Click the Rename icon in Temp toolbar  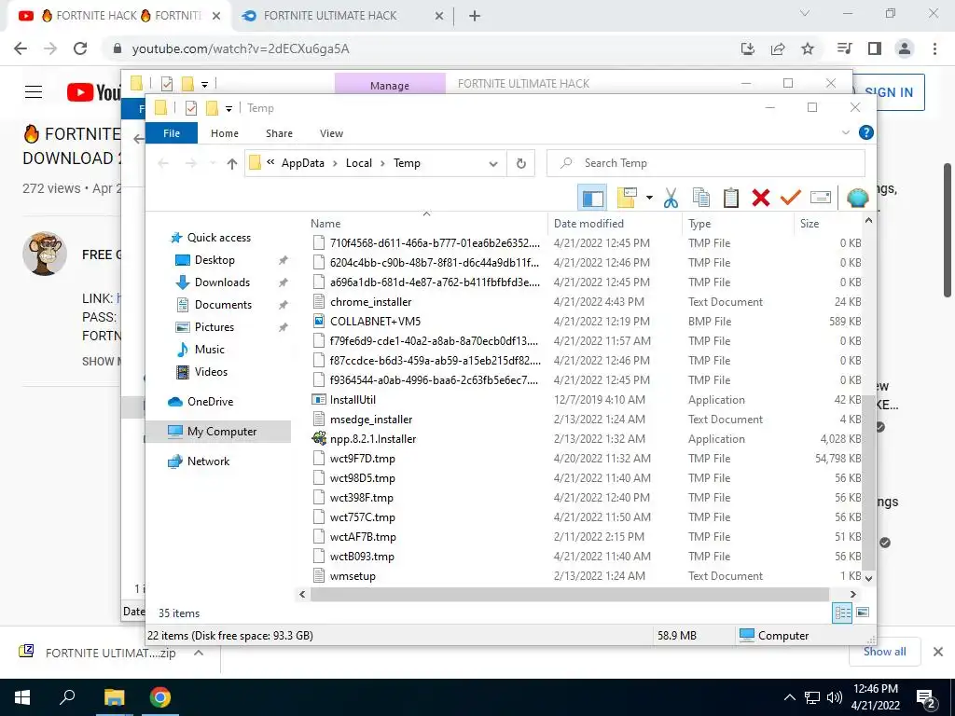pos(821,198)
